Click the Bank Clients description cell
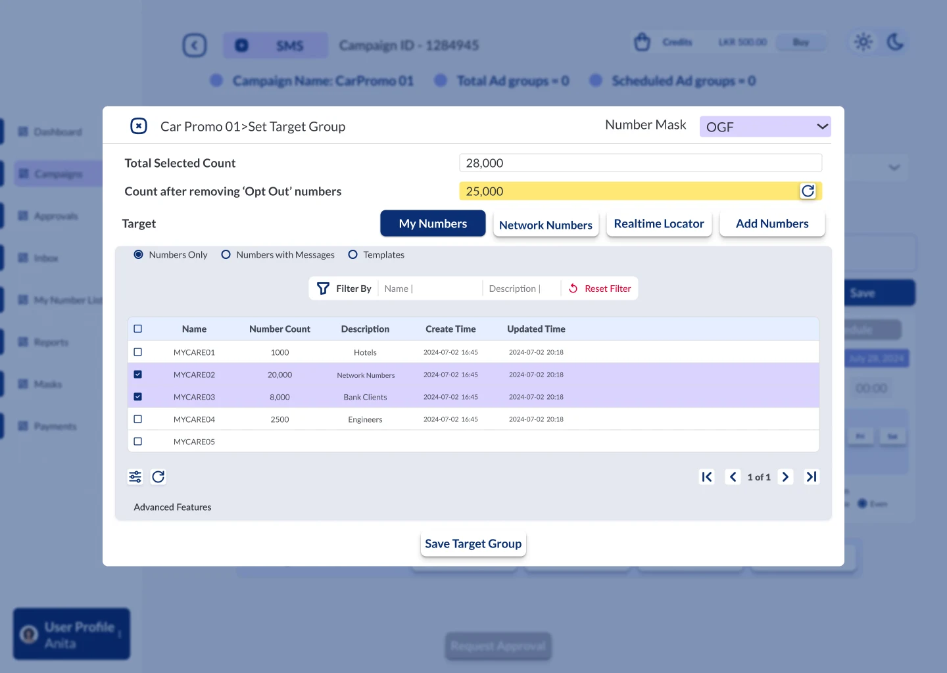This screenshot has height=673, width=947. click(365, 398)
